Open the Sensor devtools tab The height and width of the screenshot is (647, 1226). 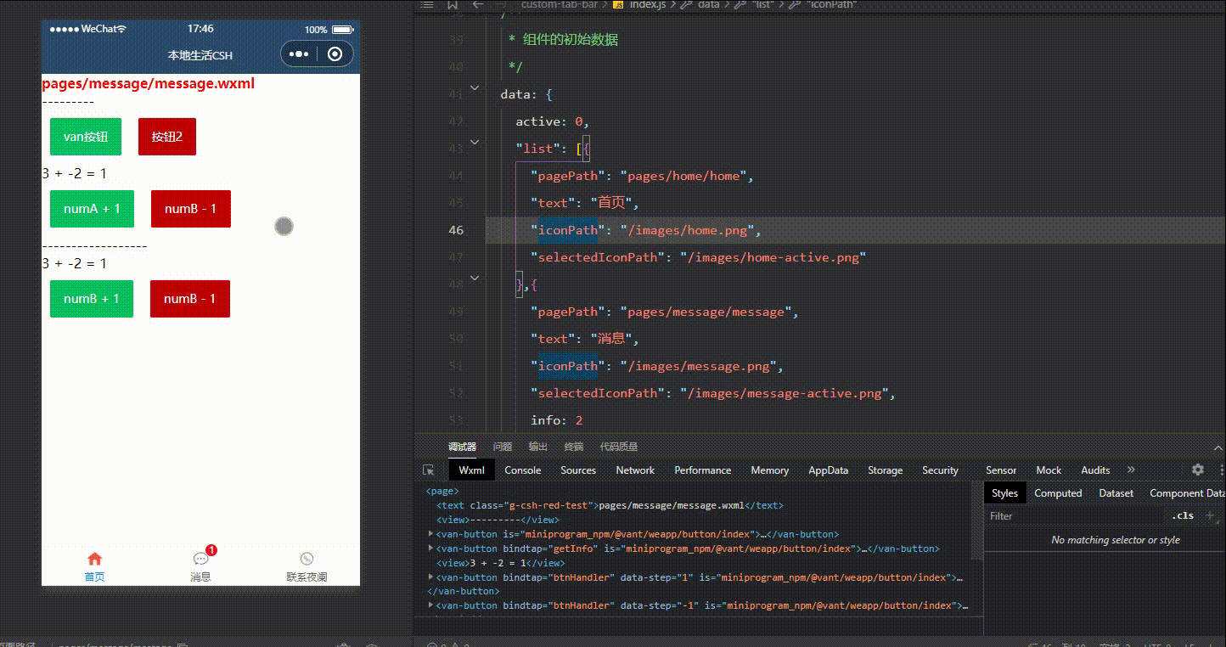1001,470
